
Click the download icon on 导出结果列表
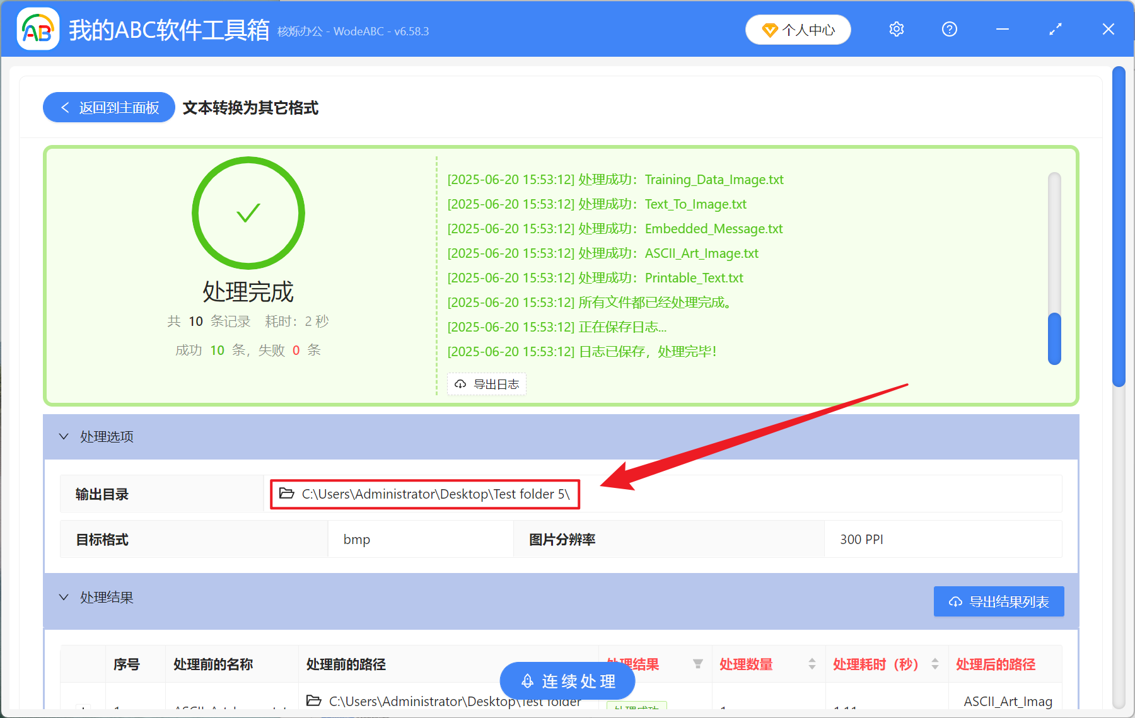click(x=954, y=601)
